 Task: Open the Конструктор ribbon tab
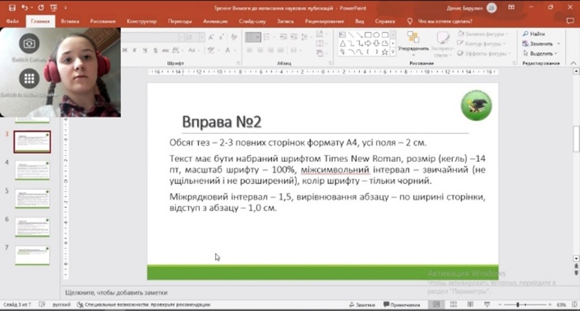(x=142, y=21)
